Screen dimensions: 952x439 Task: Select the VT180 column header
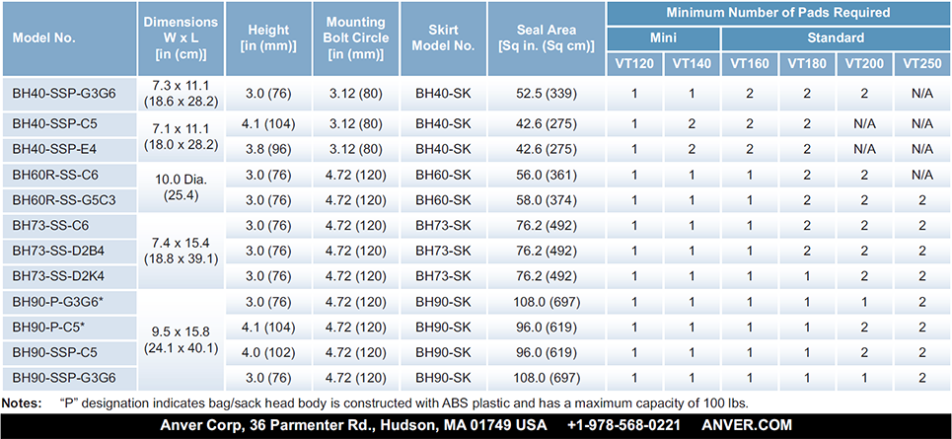807,64
